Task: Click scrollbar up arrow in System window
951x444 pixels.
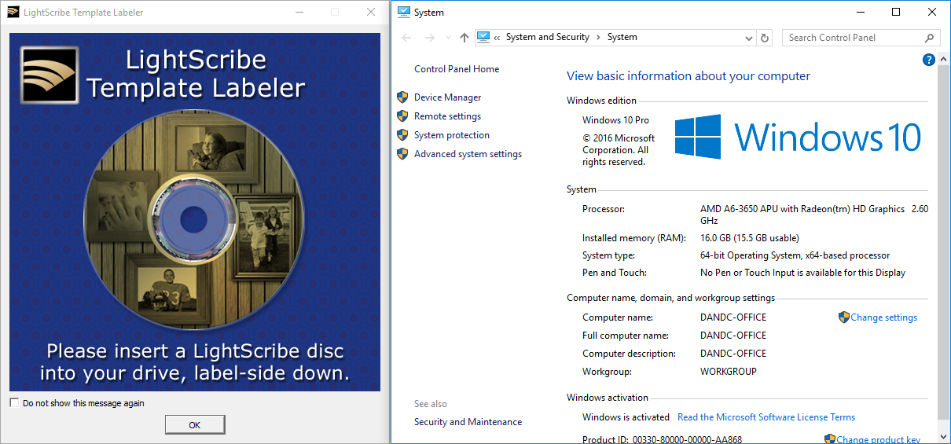Action: click(944, 58)
